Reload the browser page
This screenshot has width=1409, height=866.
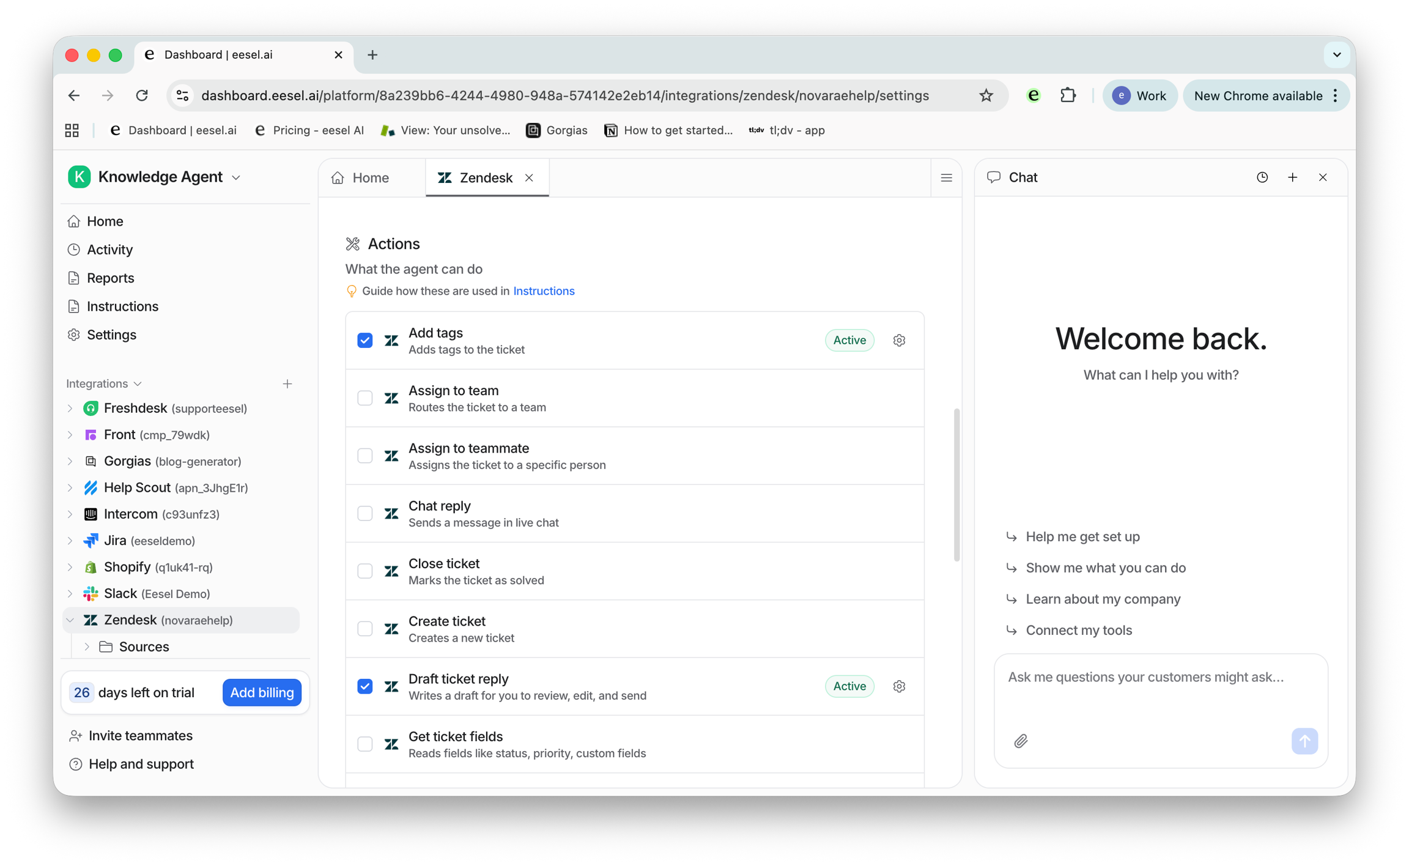(x=142, y=95)
